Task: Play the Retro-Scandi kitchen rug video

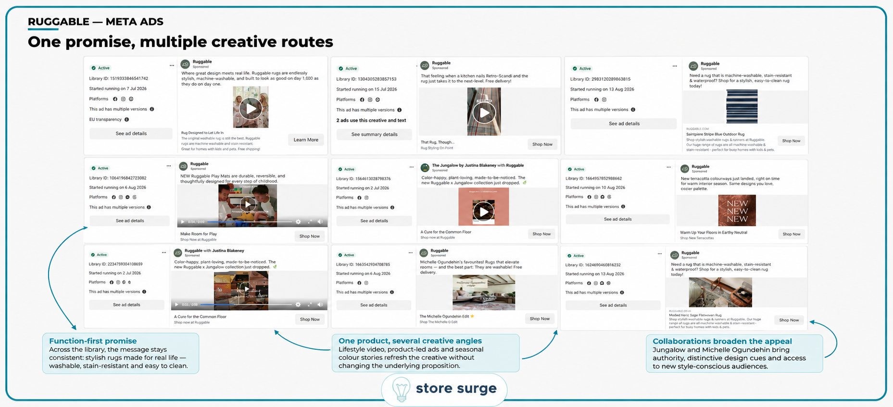Action: pos(484,113)
